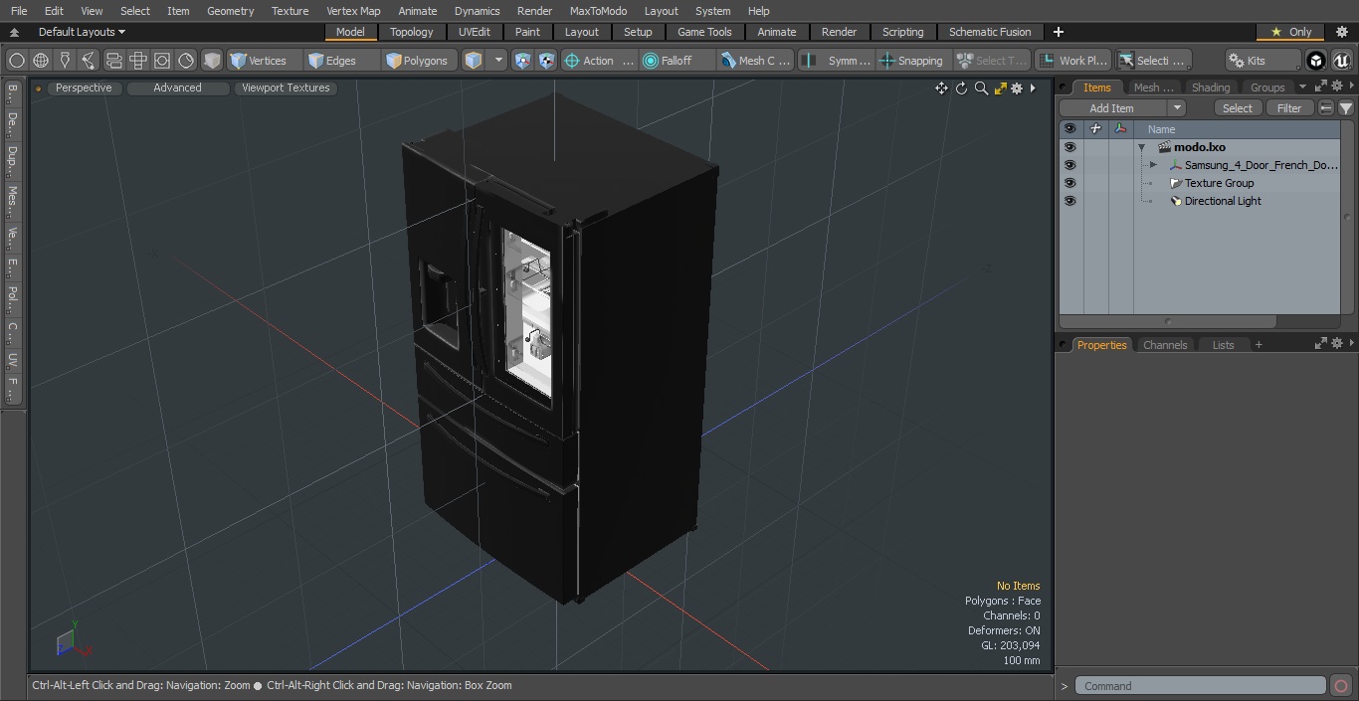The height and width of the screenshot is (701, 1359).
Task: Switch to Polygons selection mode
Action: [x=420, y=61]
